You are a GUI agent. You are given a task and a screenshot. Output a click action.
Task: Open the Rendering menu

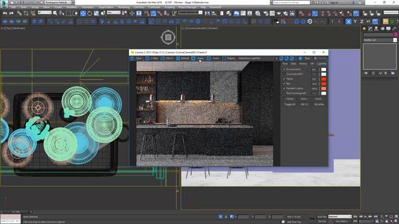click(x=123, y=7)
